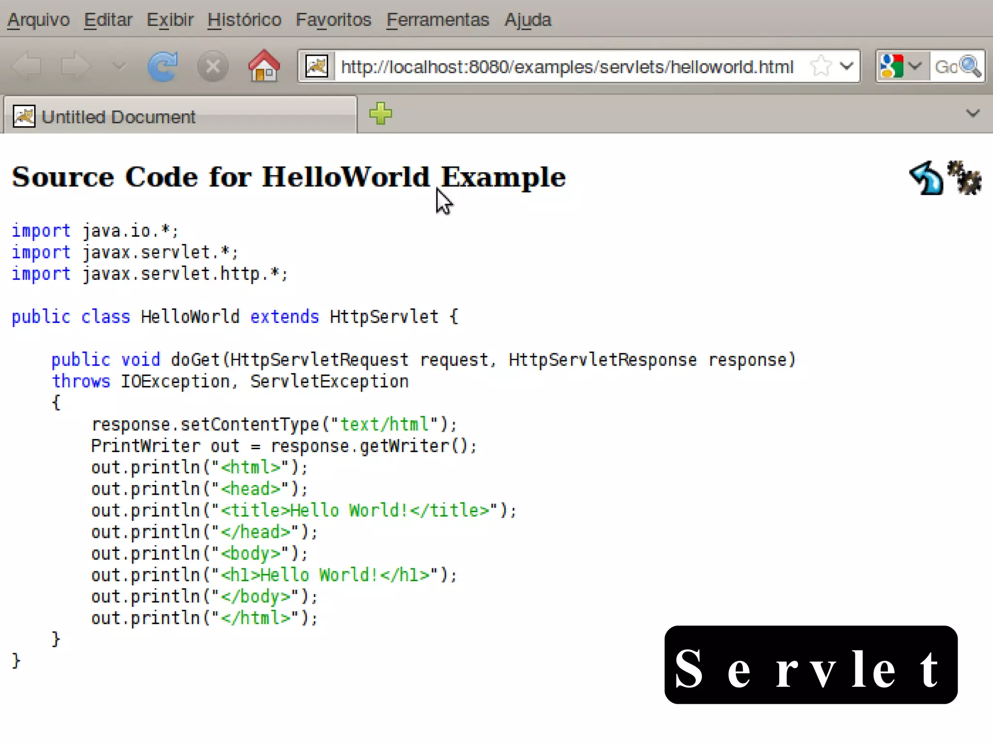Click the back navigation arrow
The height and width of the screenshot is (745, 993).
coord(26,65)
